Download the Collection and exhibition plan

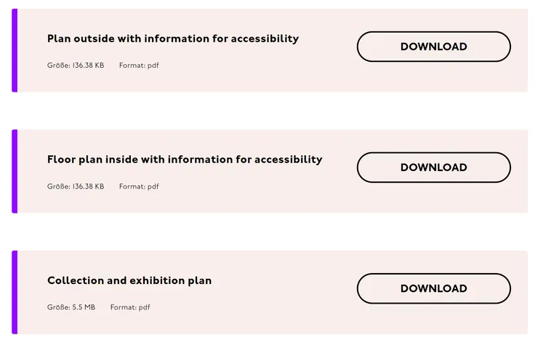point(433,288)
